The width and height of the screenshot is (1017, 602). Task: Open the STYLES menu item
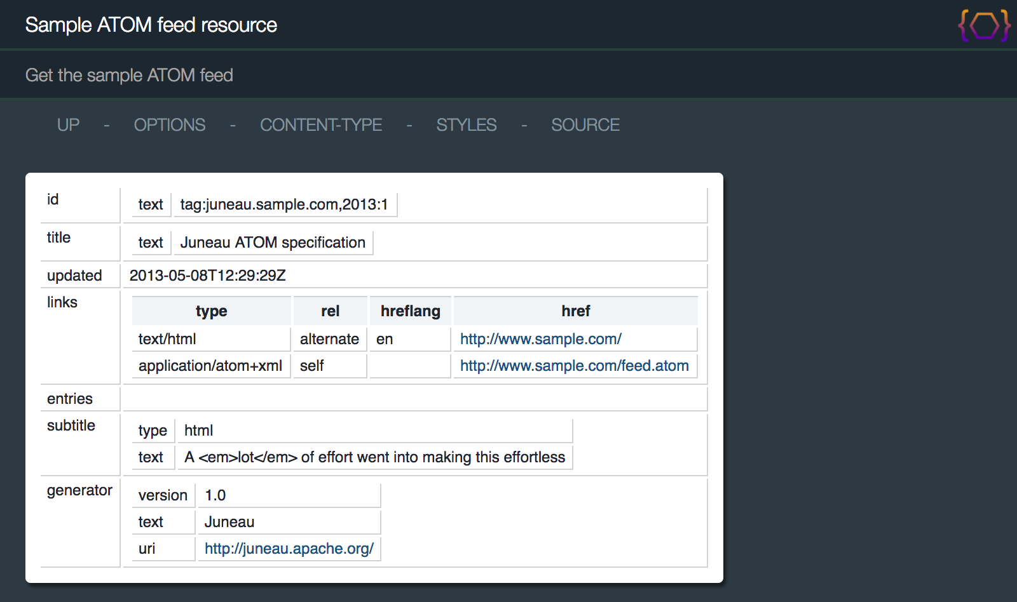point(466,125)
